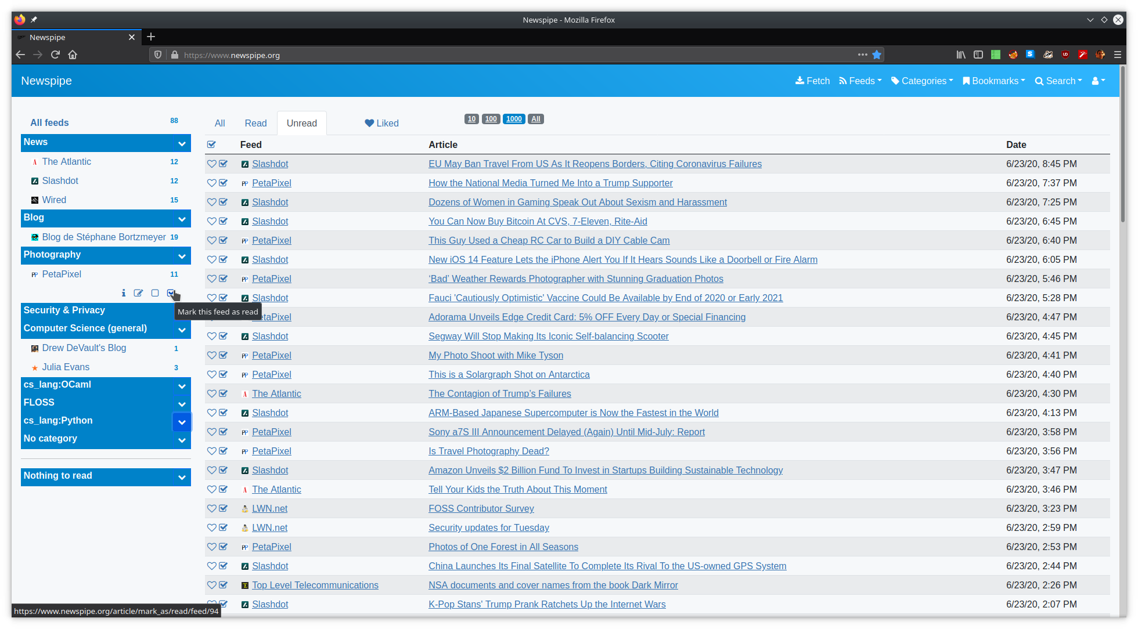Switch to the All articles tab
The image size is (1138, 629).
point(219,124)
